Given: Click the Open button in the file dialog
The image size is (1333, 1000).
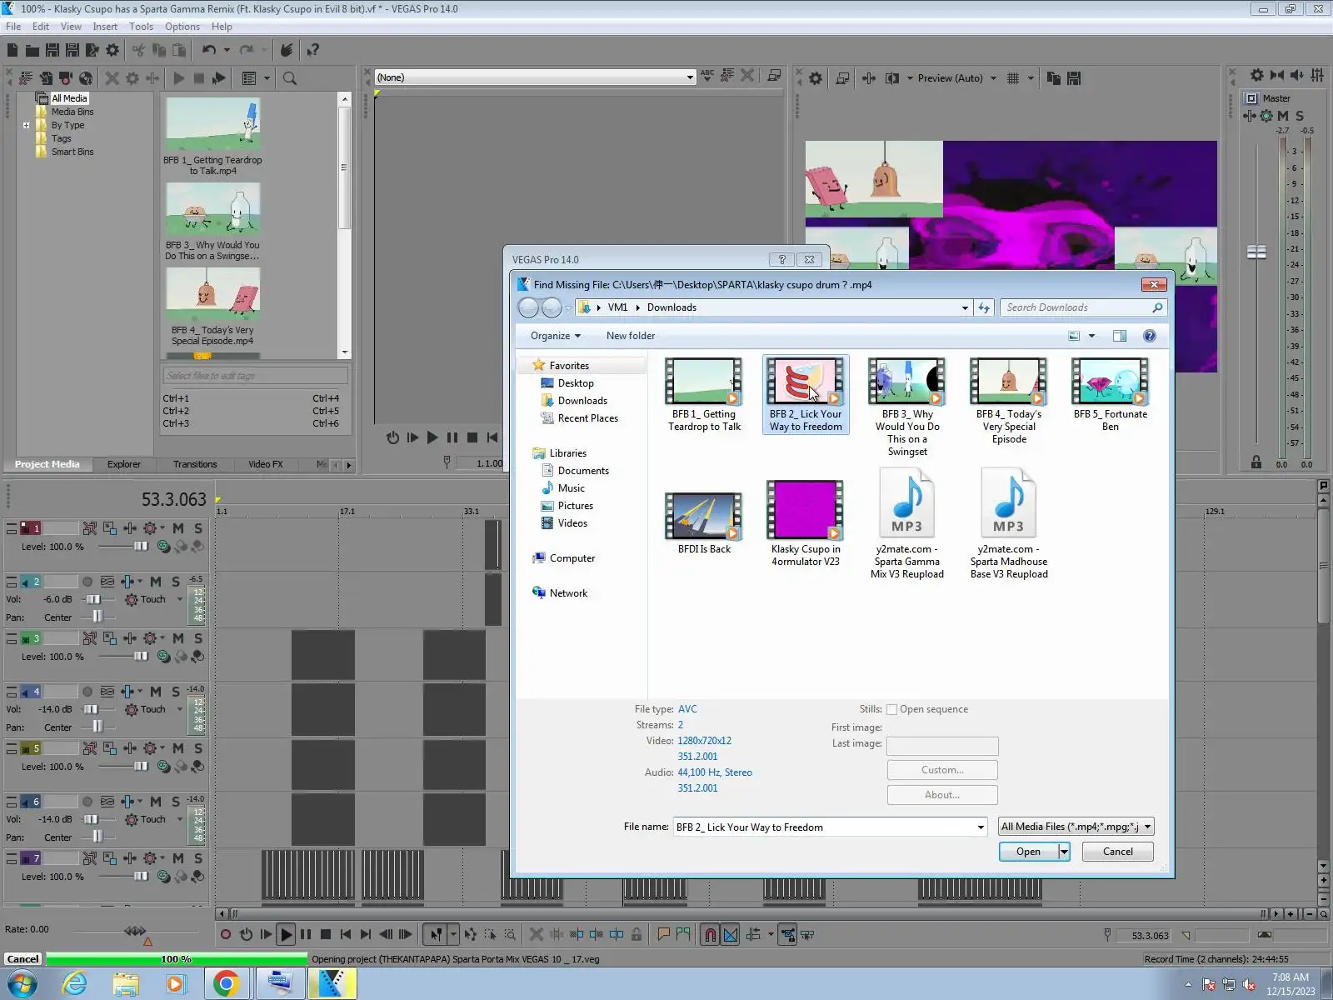Looking at the screenshot, I should pyautogui.click(x=1028, y=852).
